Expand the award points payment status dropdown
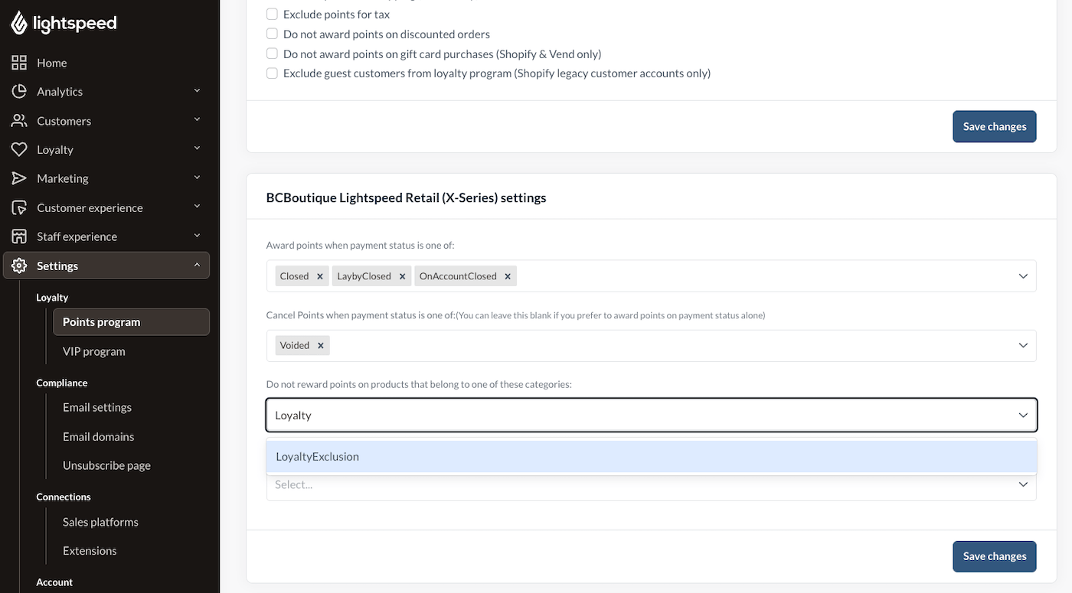The image size is (1072, 593). point(1023,276)
